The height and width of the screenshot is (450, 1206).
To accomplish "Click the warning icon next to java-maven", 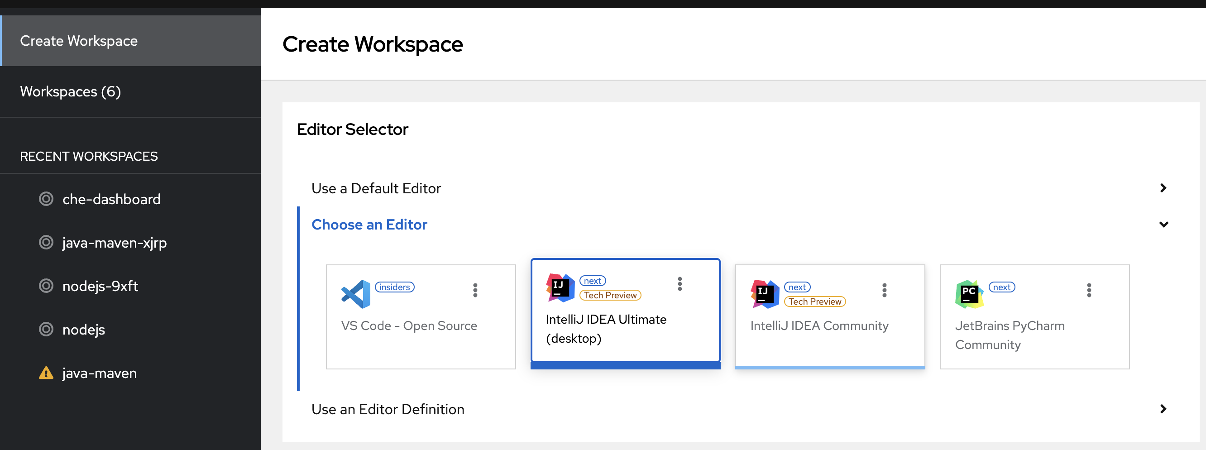I will tap(46, 373).
